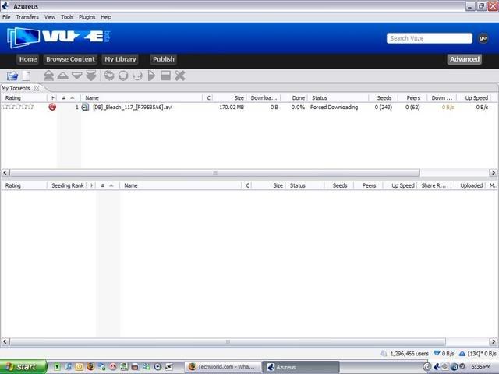Click the Move Down triangle icon

pos(76,76)
